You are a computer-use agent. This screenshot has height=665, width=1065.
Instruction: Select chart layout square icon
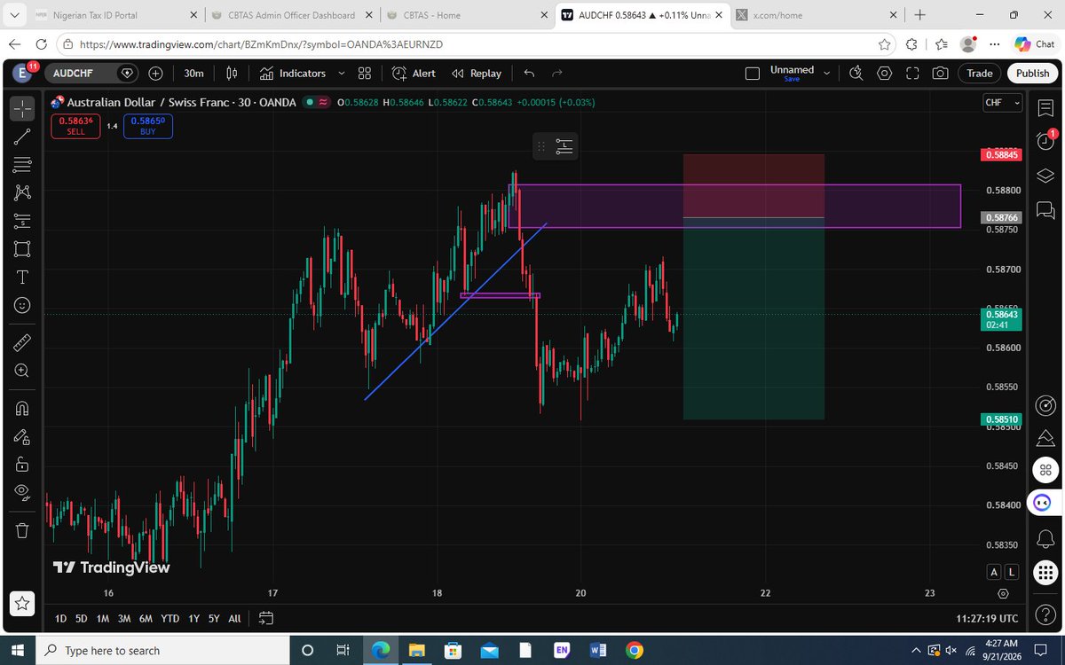[753, 74]
